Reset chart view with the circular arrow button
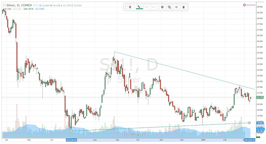Screen dimensions: 266x144 pyautogui.click(x=134, y=135)
